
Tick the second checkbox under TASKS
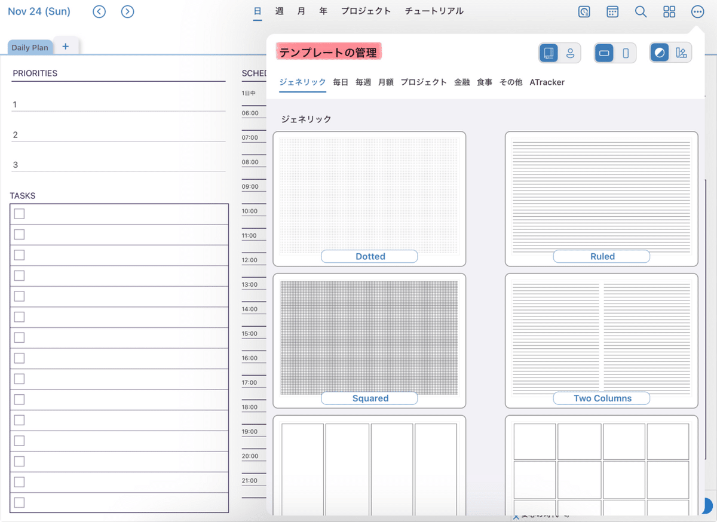[x=19, y=234]
